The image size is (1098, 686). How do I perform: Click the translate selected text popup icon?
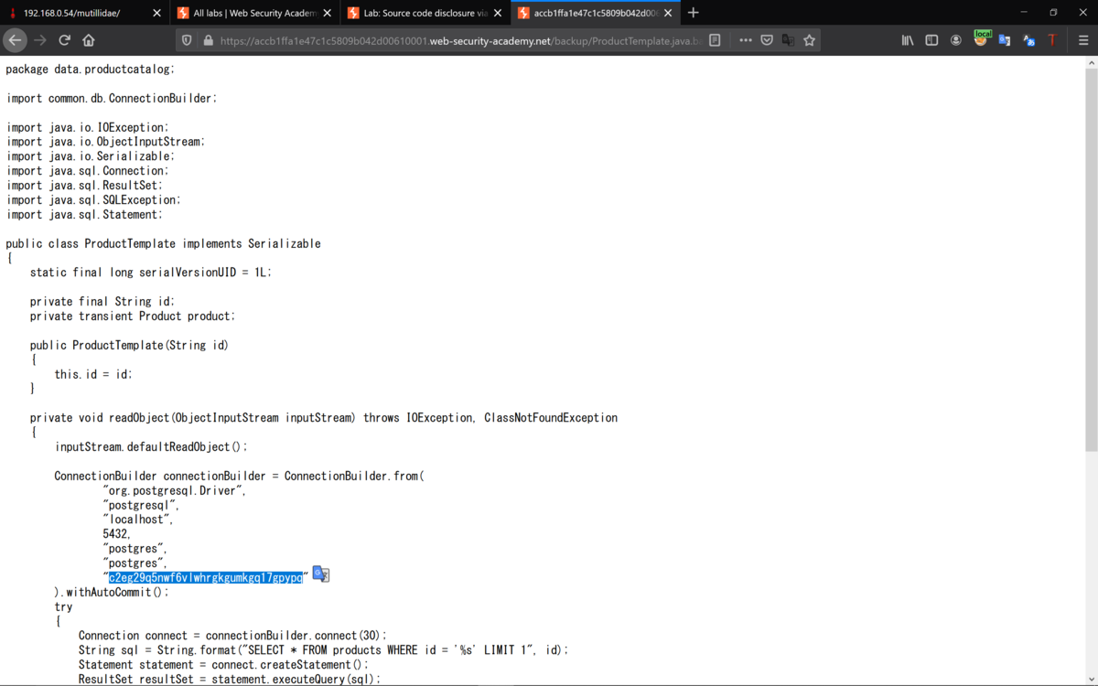[319, 573]
